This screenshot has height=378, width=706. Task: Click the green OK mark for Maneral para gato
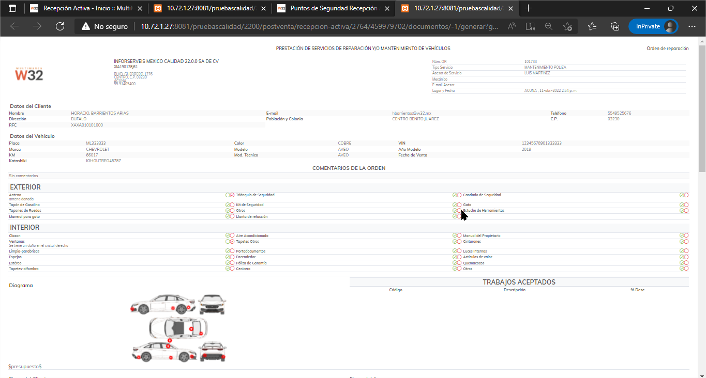click(228, 216)
